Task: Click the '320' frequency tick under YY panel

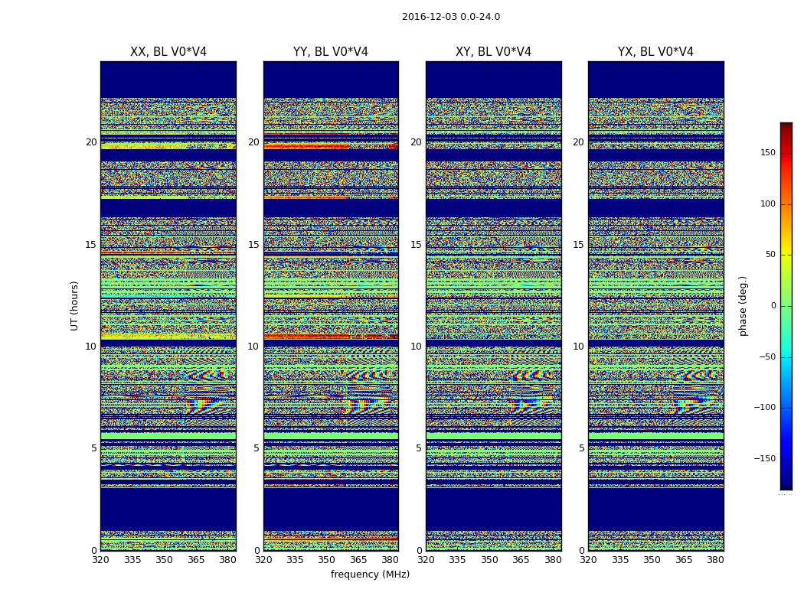Action: click(263, 560)
